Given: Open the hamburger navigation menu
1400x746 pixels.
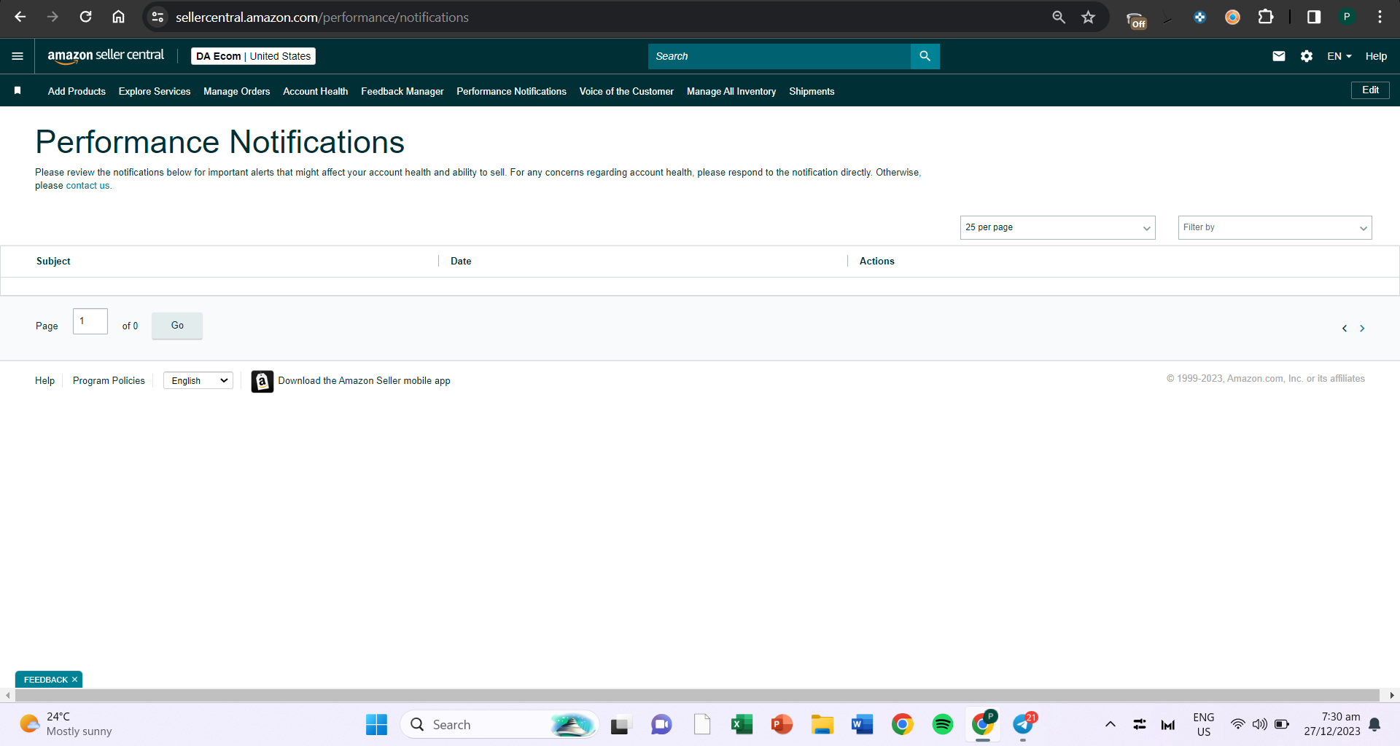Looking at the screenshot, I should tap(17, 56).
